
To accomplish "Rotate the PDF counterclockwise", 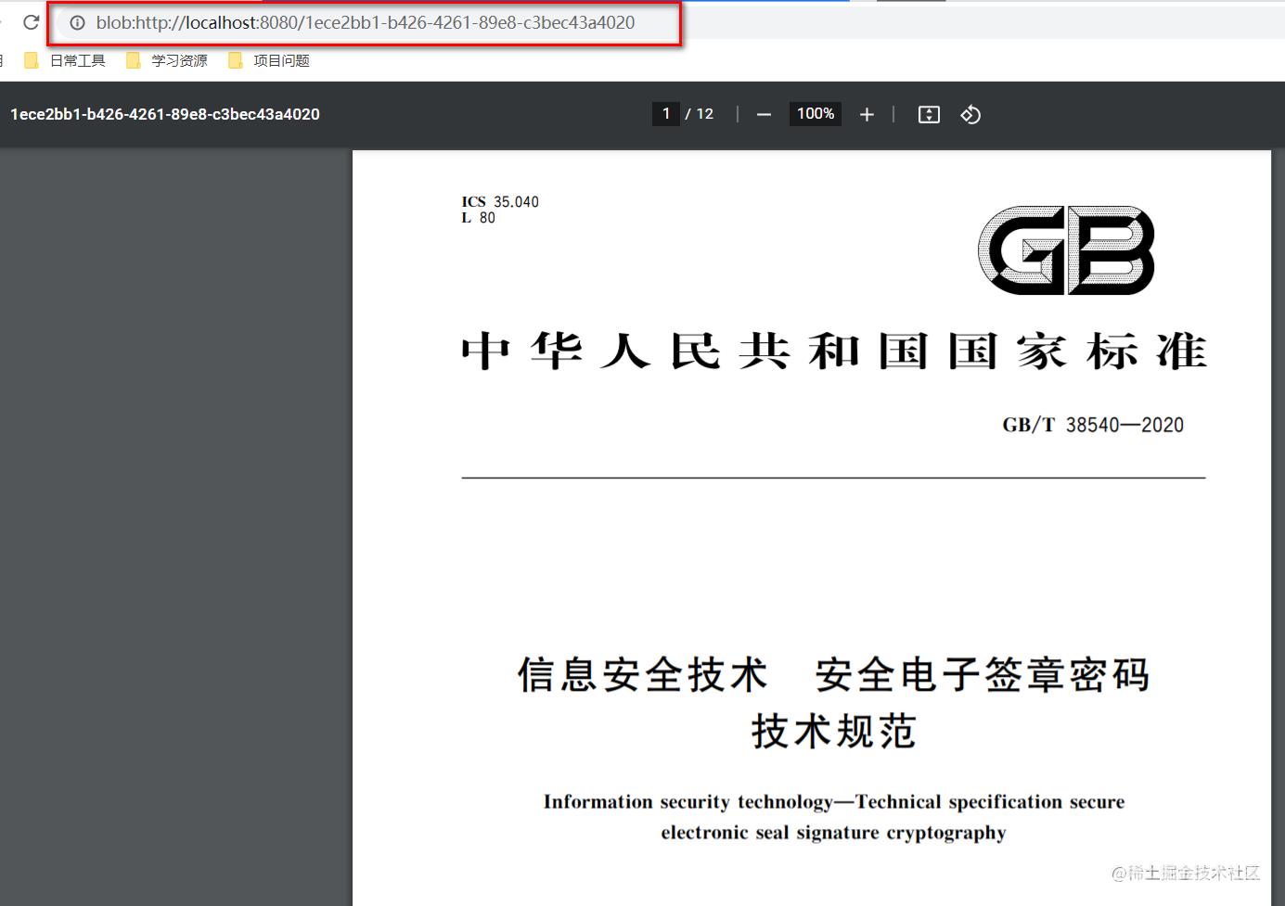I will coord(970,114).
